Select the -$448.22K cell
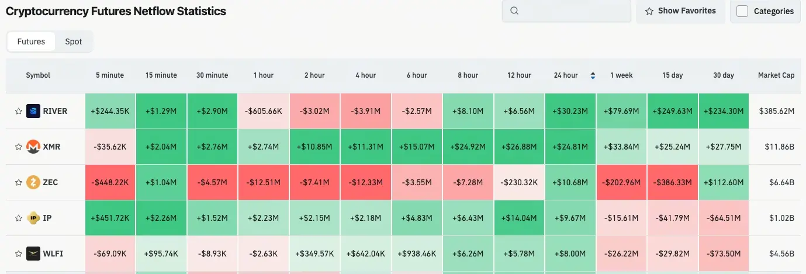 coord(110,182)
